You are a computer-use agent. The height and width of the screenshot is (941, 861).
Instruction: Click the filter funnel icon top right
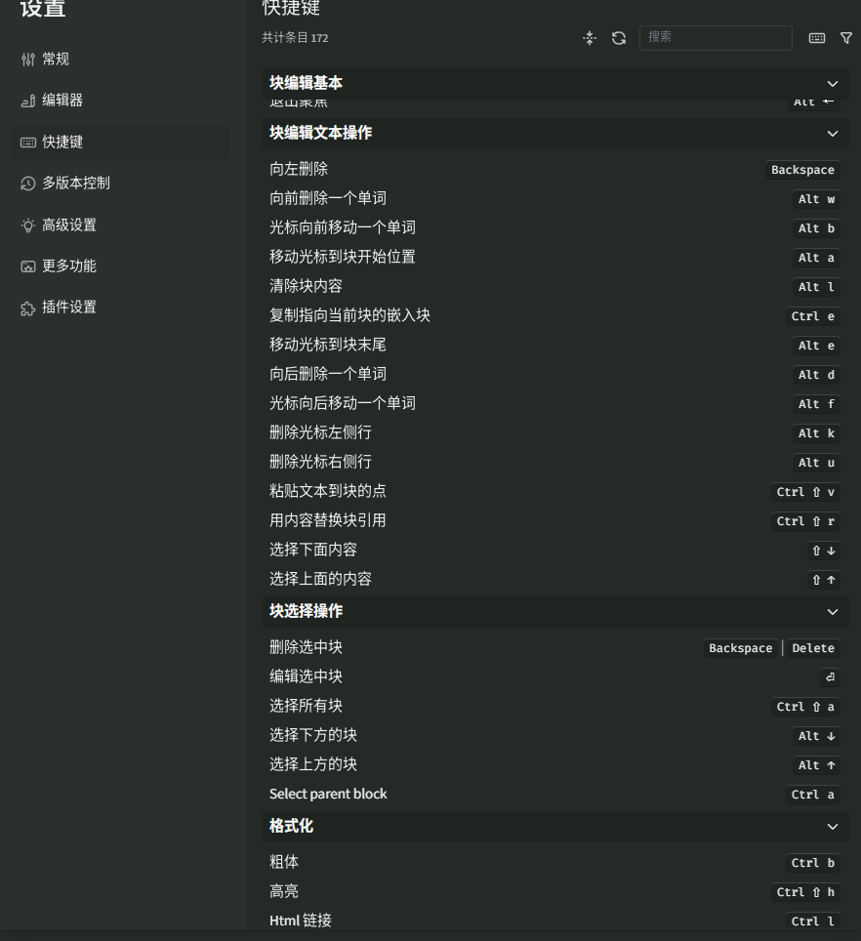point(845,38)
